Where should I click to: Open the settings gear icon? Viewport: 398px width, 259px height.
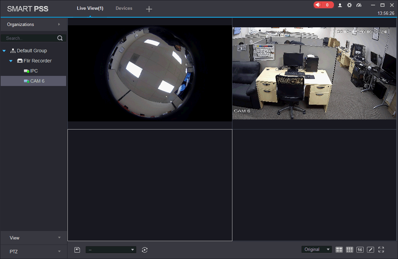tap(349, 5)
